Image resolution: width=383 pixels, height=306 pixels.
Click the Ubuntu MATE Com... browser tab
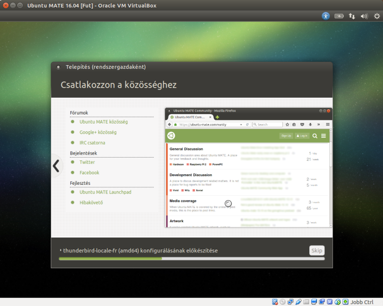[x=191, y=117]
